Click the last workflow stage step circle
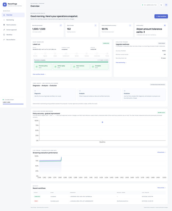This screenshot has width=172, height=211. point(107,53)
